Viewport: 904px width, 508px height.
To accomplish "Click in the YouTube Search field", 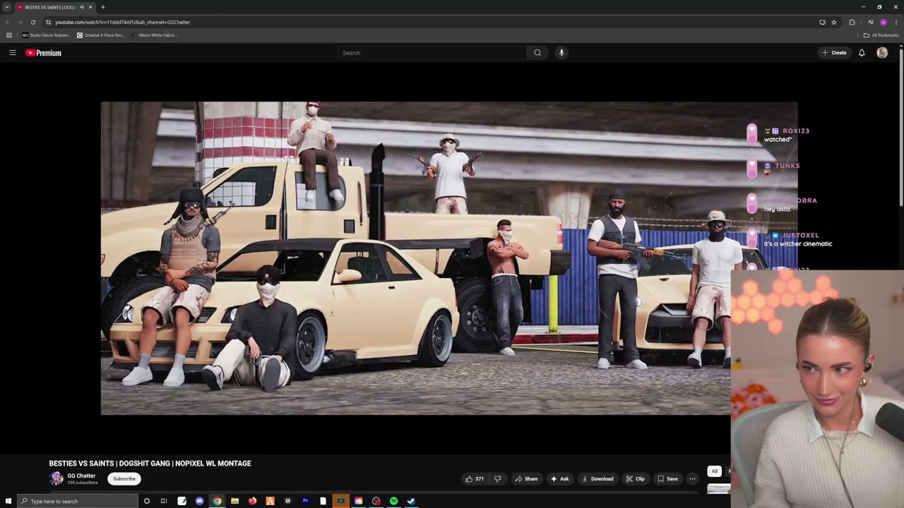I will click(x=432, y=53).
